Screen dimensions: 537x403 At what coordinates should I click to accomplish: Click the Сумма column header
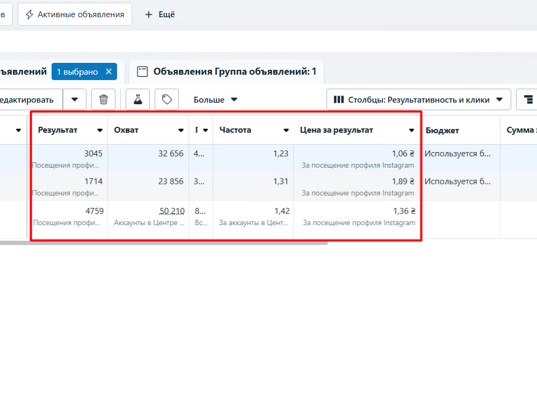click(521, 130)
